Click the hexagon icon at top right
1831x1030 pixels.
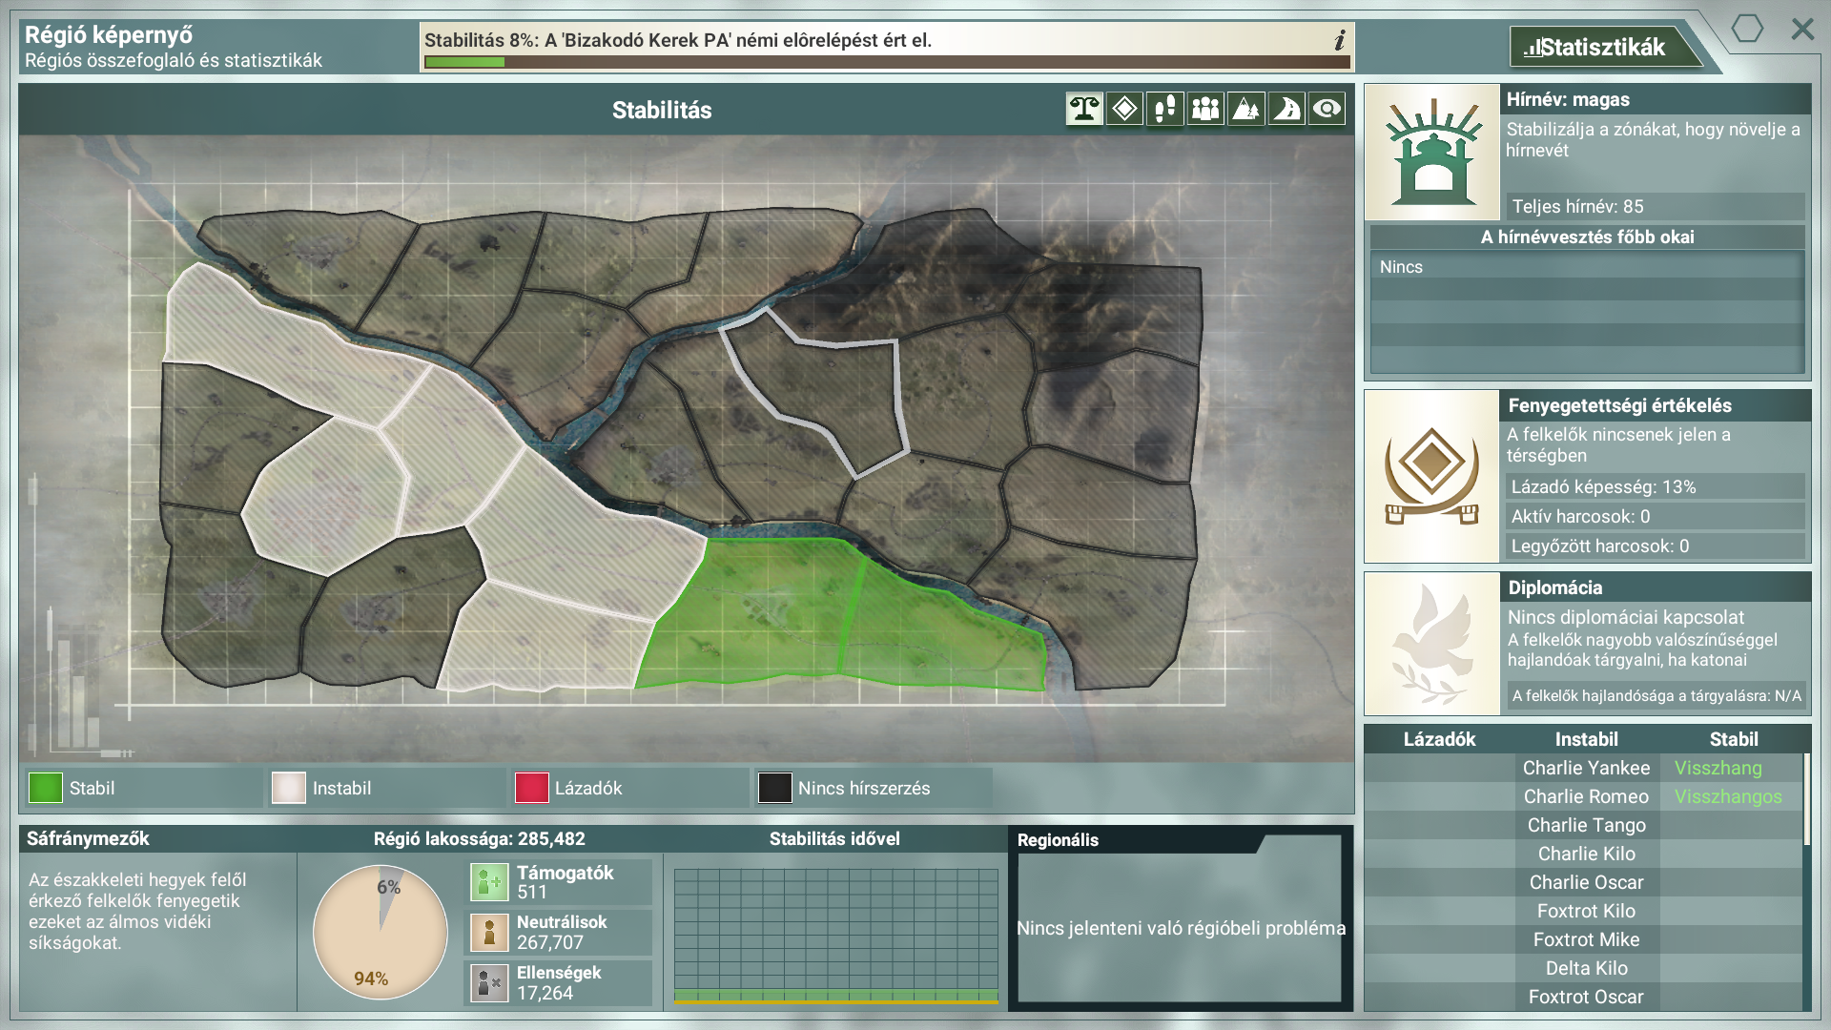(1747, 29)
